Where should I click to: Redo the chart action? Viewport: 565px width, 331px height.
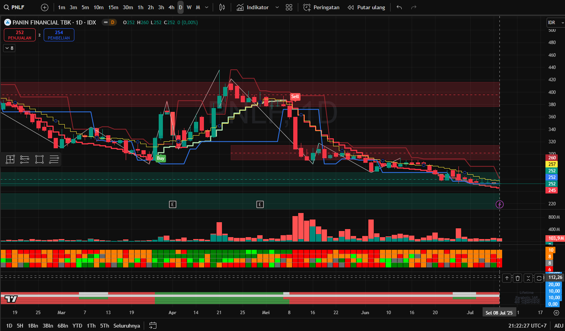pyautogui.click(x=414, y=7)
